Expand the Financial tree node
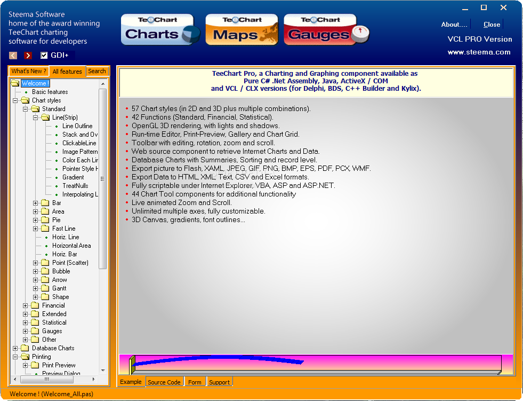Viewport: 523px width, 401px height. (x=26, y=305)
